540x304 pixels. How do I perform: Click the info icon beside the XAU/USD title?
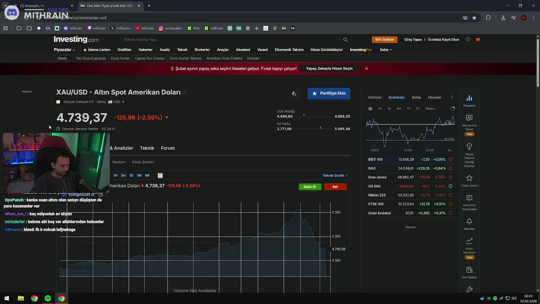point(184,92)
